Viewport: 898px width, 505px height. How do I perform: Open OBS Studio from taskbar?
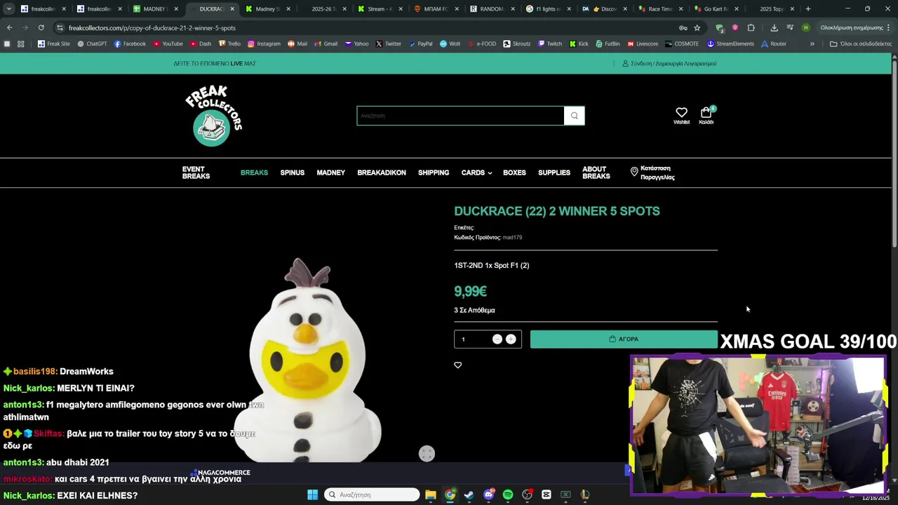click(527, 494)
